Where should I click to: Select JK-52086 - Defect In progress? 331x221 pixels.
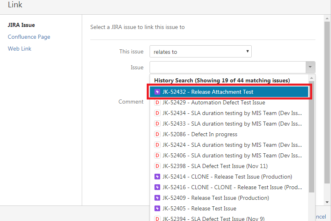229,134
